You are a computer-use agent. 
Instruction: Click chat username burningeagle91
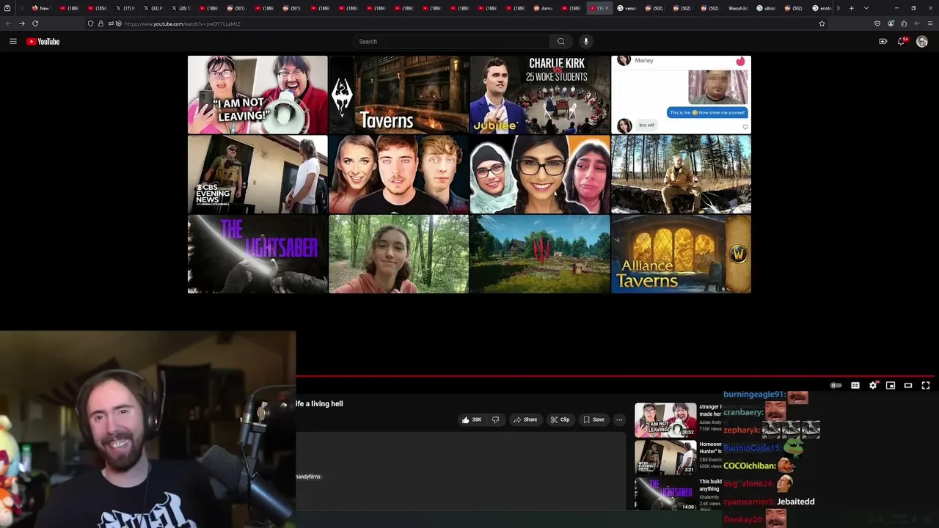click(x=754, y=395)
